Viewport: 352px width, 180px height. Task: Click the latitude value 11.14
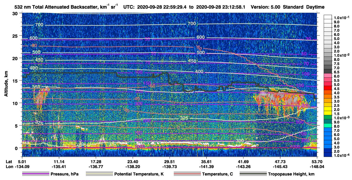point(59,161)
